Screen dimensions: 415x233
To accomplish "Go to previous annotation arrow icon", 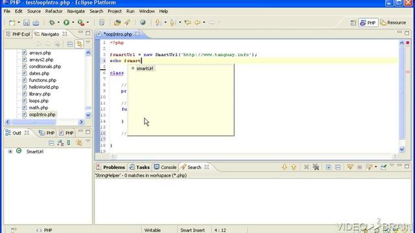I will click(172, 23).
